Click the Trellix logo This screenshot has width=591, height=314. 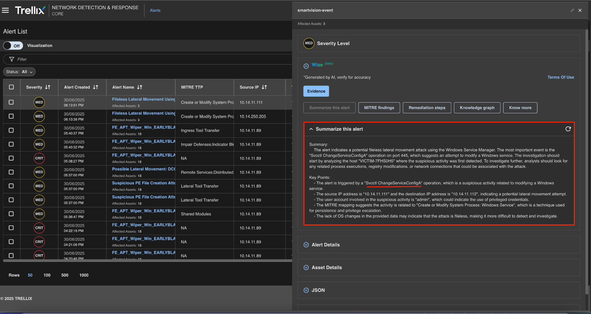point(30,10)
